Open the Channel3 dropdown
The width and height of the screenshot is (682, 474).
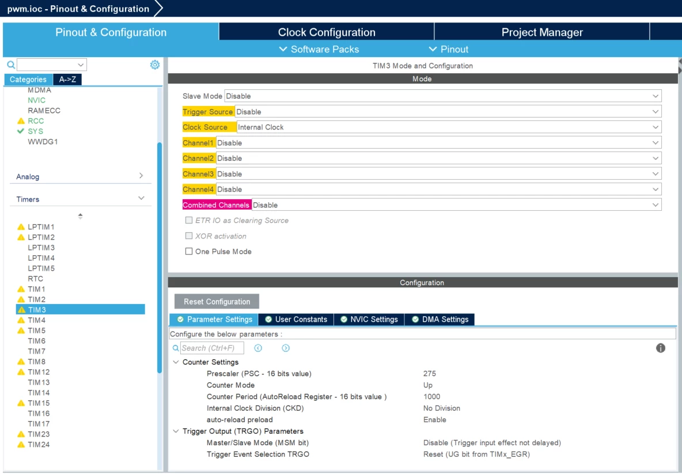tap(438, 174)
